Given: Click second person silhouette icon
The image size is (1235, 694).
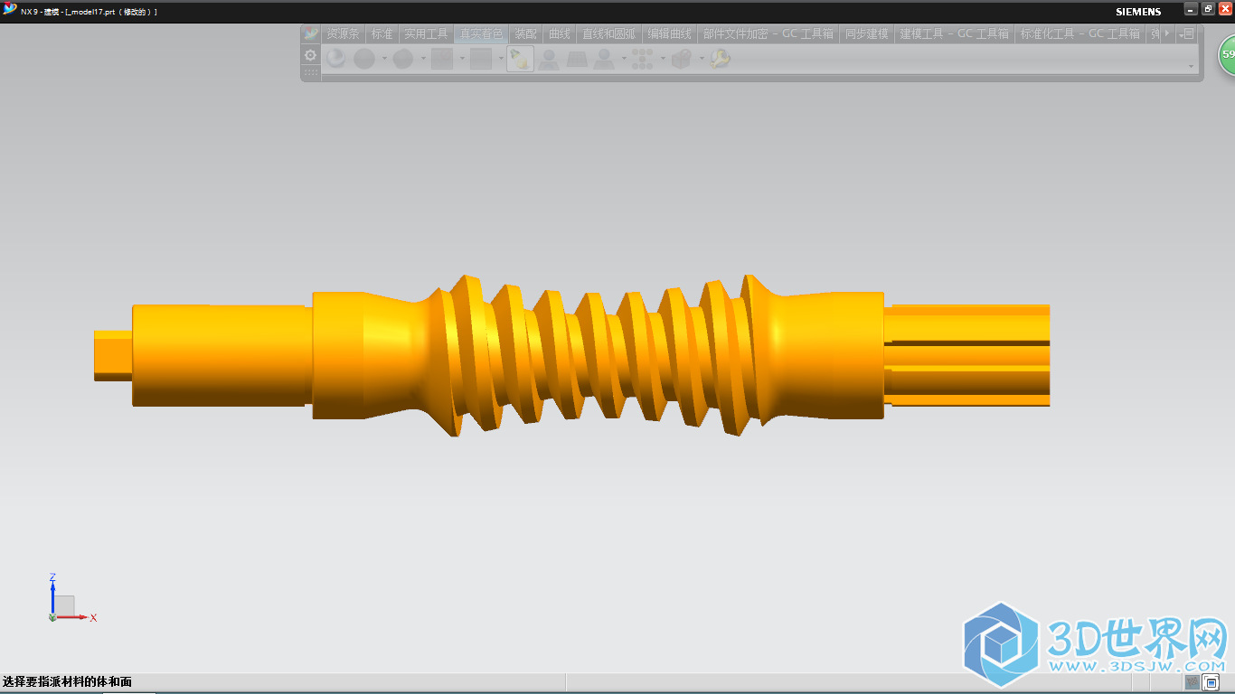Looking at the screenshot, I should pyautogui.click(x=604, y=59).
